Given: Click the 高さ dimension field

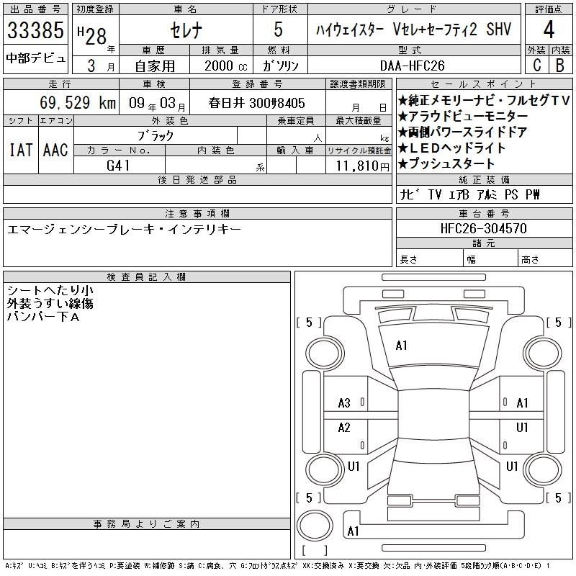Looking at the screenshot, I should coord(546,259).
